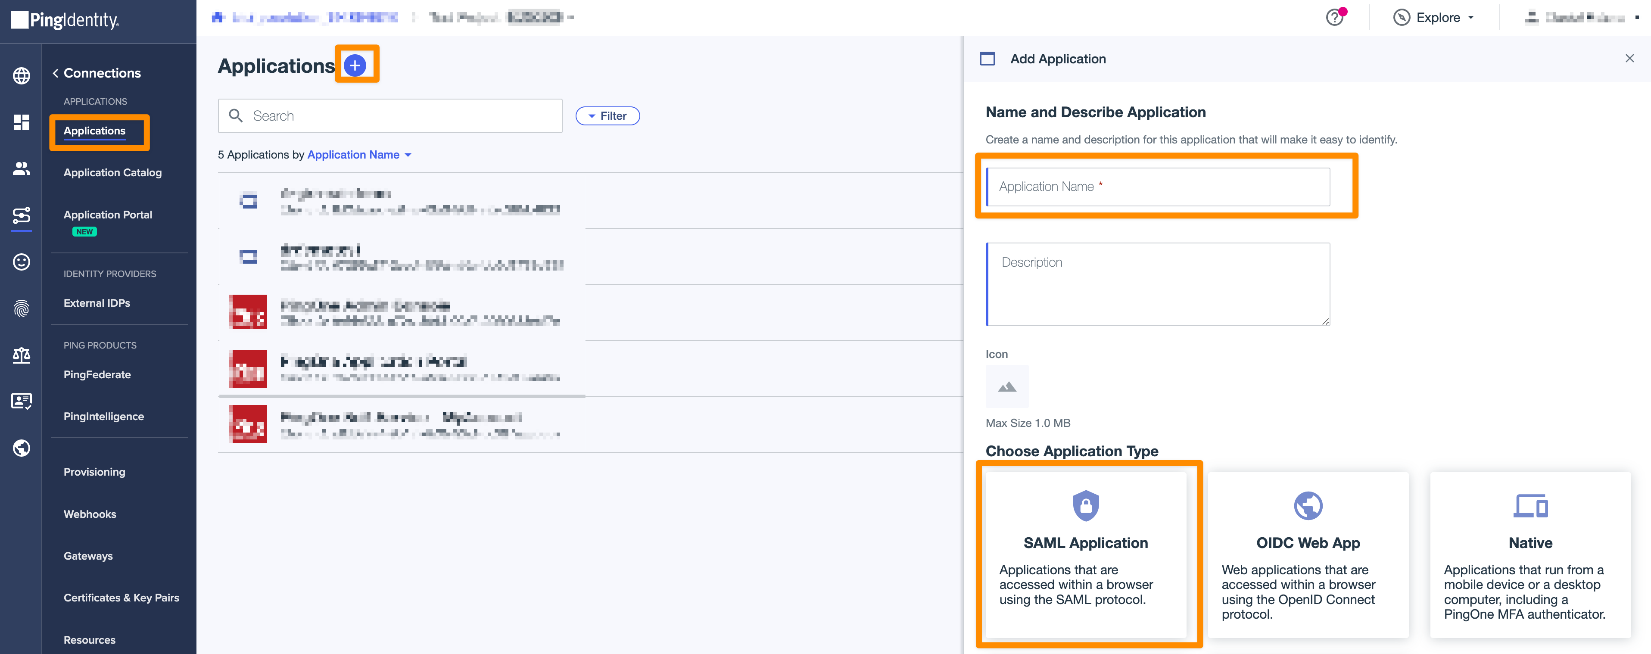Click the Add Application window icon
The image size is (1651, 654).
pyautogui.click(x=987, y=59)
